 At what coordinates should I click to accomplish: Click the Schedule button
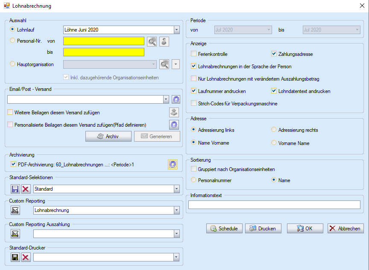coord(224,229)
